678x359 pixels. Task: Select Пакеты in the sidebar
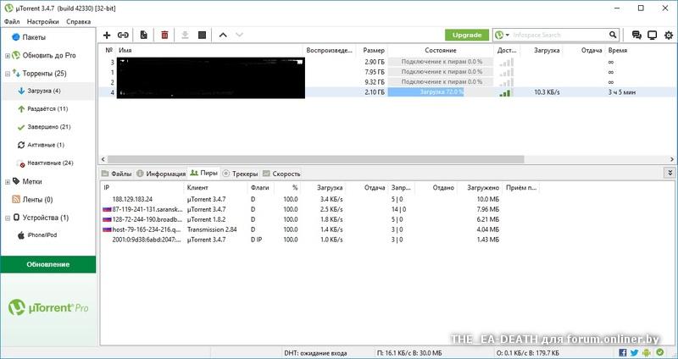click(x=34, y=37)
